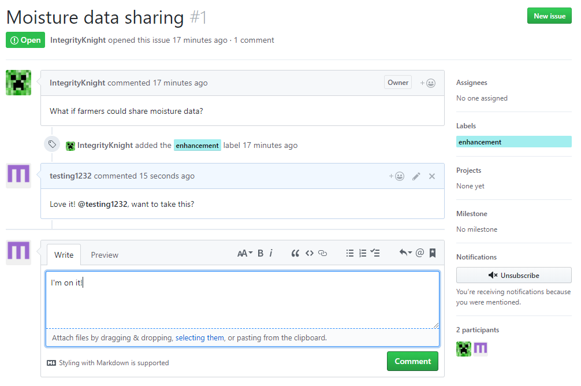Open the AA text size dropdown

pos(244,253)
